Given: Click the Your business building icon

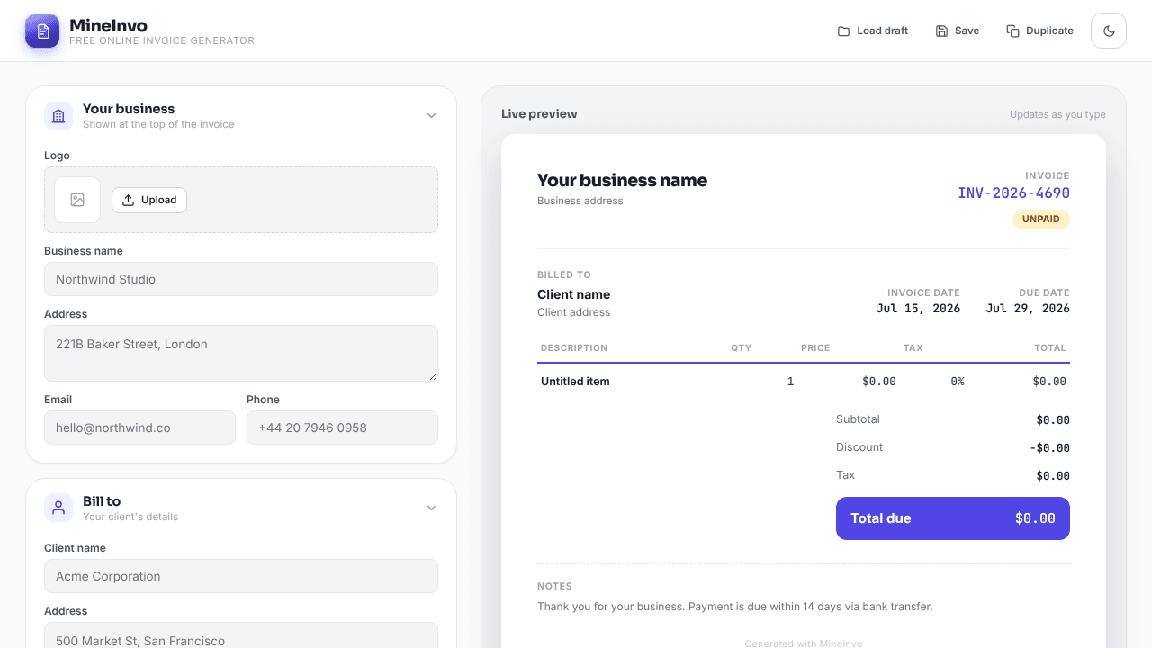Looking at the screenshot, I should pyautogui.click(x=58, y=116).
